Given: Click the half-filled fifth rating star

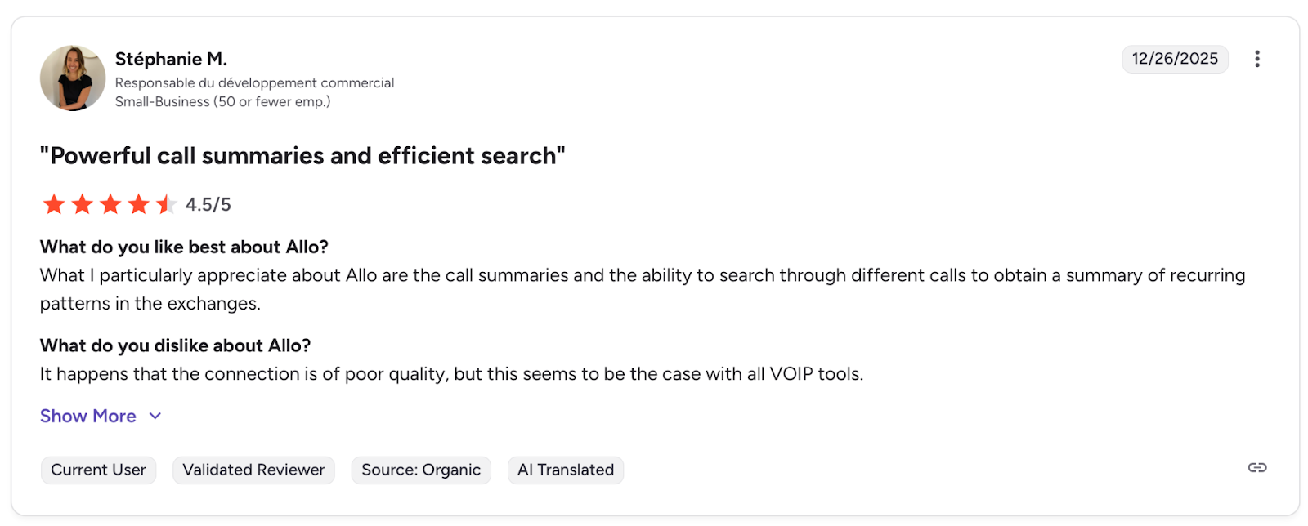Looking at the screenshot, I should point(166,204).
